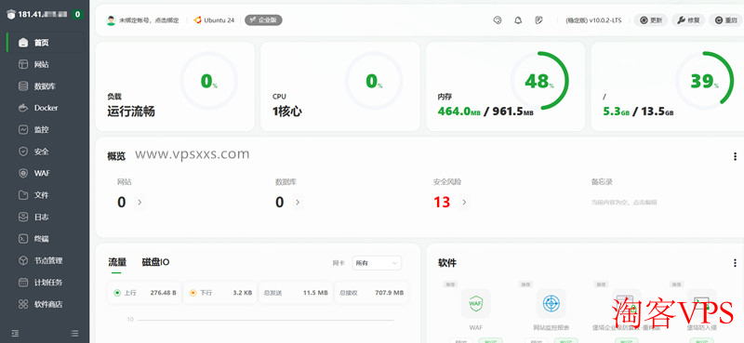The width and height of the screenshot is (744, 343).
Task: Click the version v10.0.2-LTS text
Action: pyautogui.click(x=593, y=20)
